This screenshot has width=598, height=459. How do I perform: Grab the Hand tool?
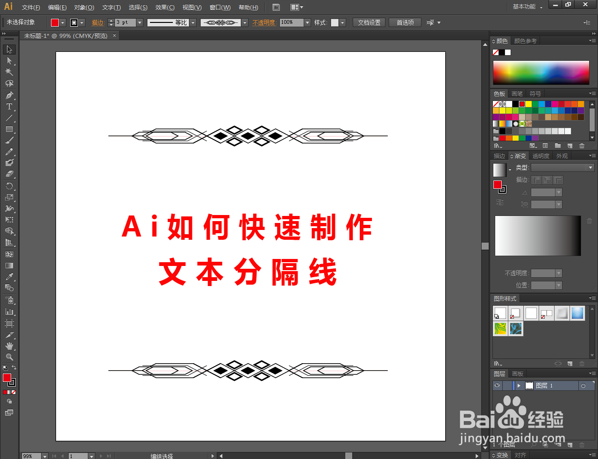tap(8, 346)
